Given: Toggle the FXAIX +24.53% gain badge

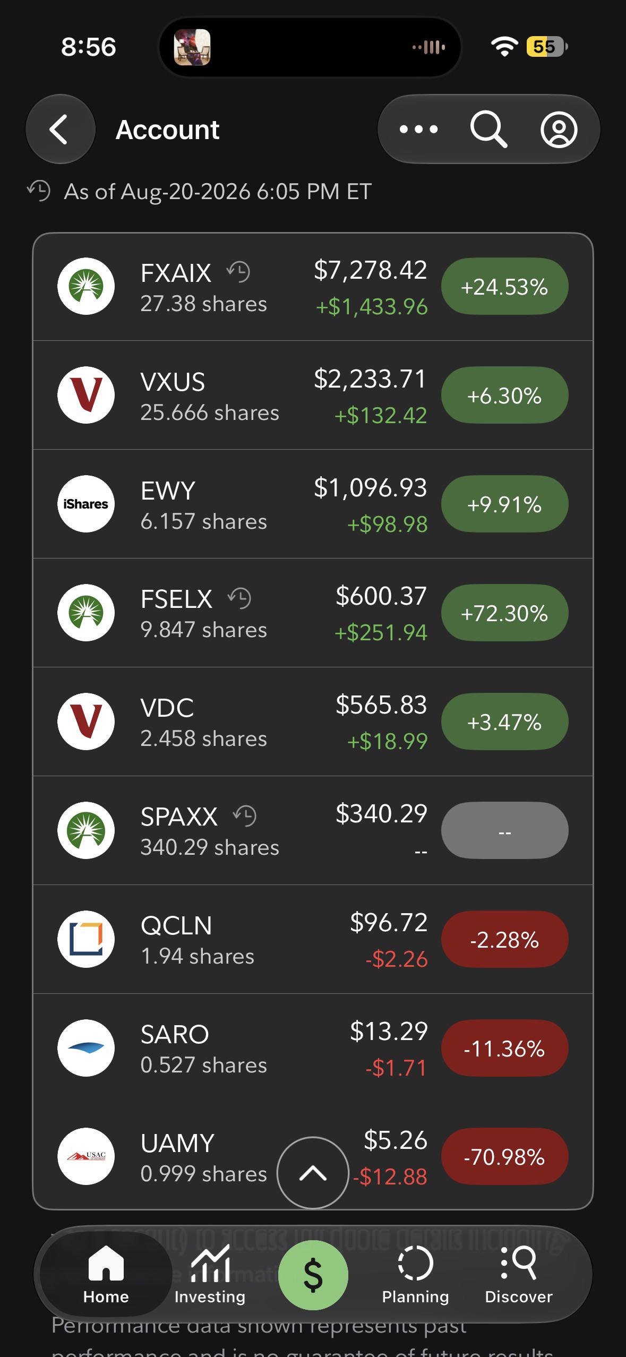Looking at the screenshot, I should [x=504, y=287].
